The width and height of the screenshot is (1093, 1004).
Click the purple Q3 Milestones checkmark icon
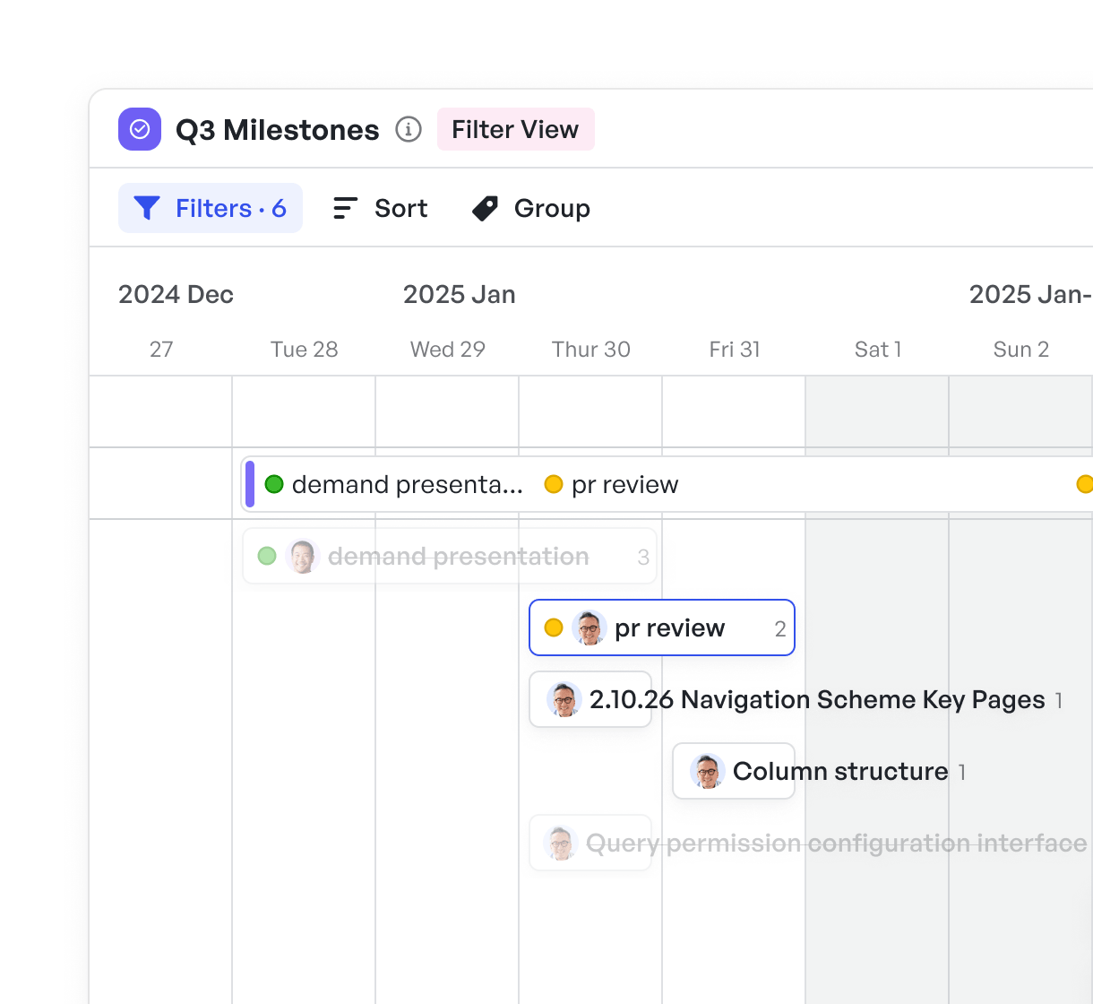click(140, 129)
